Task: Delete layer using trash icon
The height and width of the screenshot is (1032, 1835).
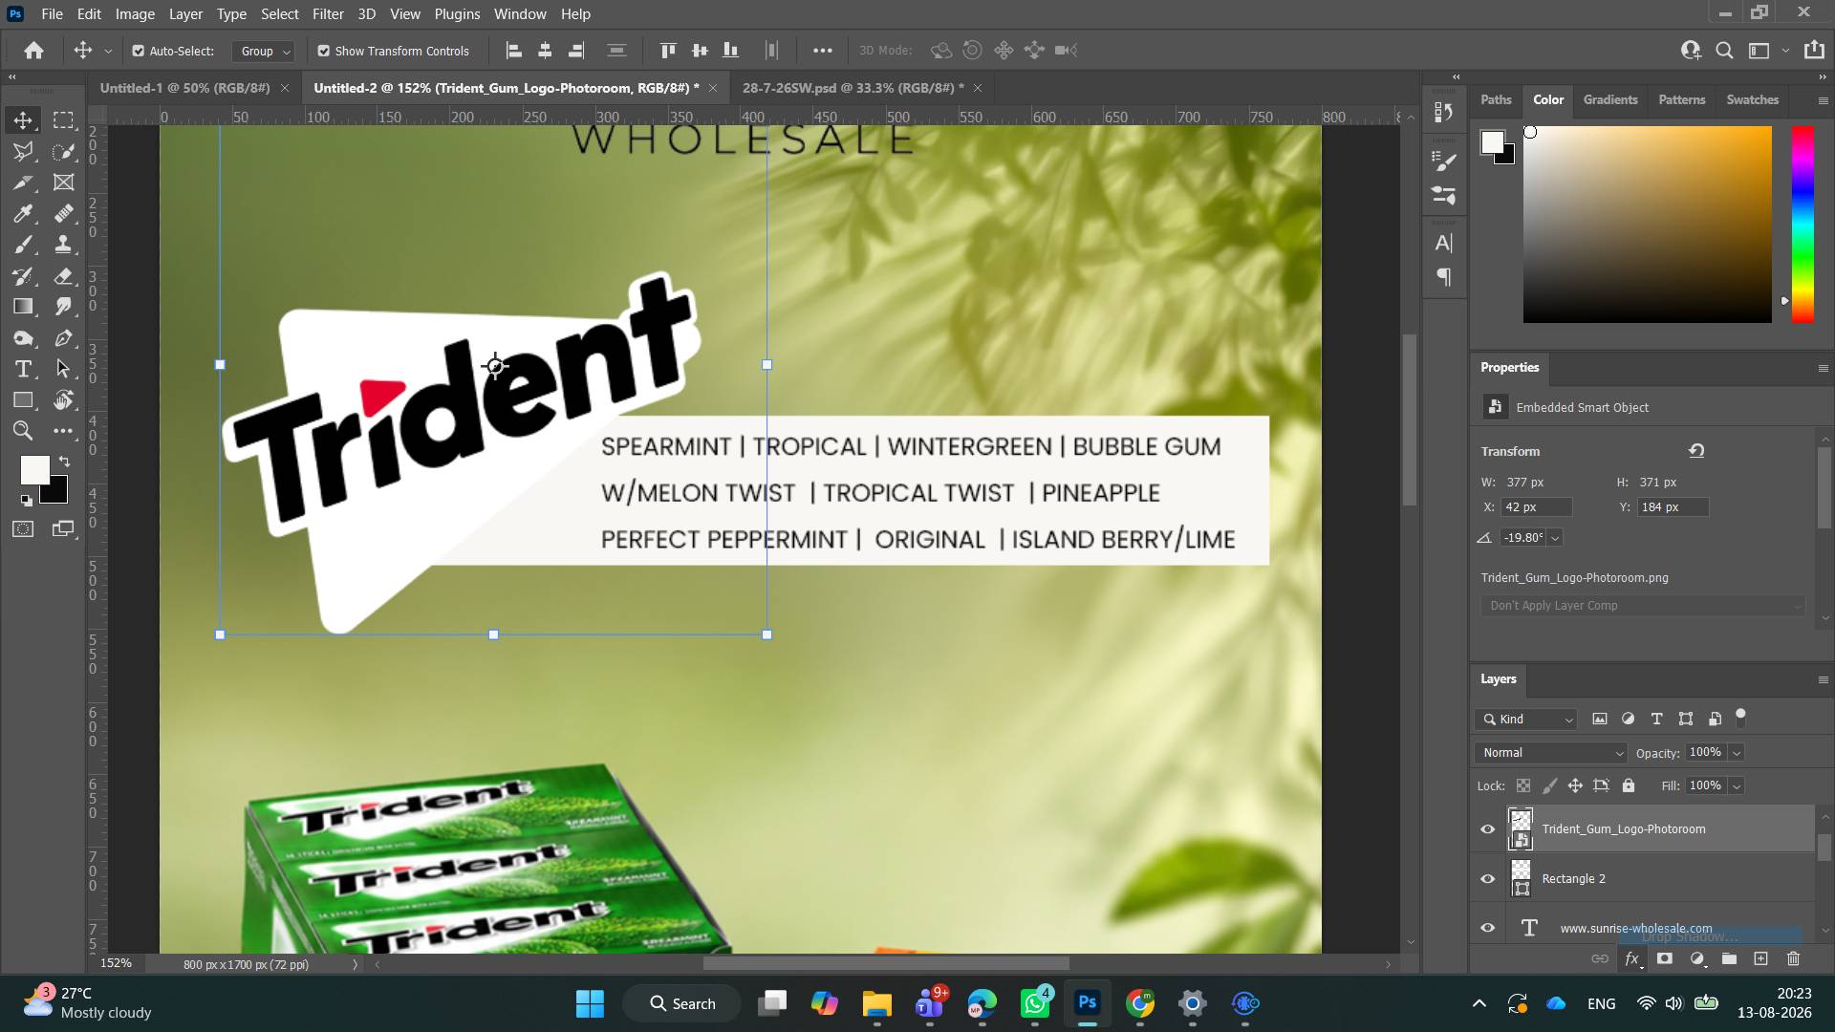Action: point(1793,958)
